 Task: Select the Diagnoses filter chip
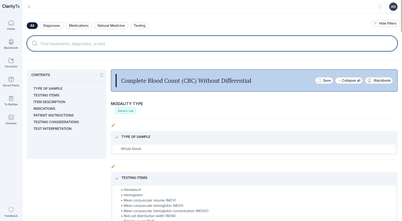click(52, 26)
